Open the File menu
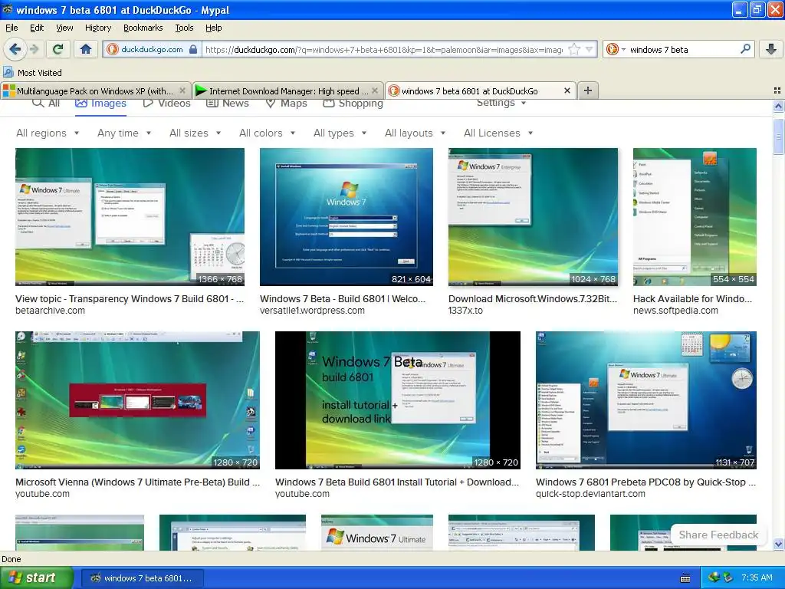 coord(11,28)
